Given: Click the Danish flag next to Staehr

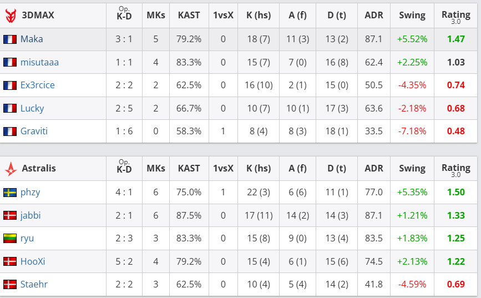Looking at the screenshot, I should 9,285.
